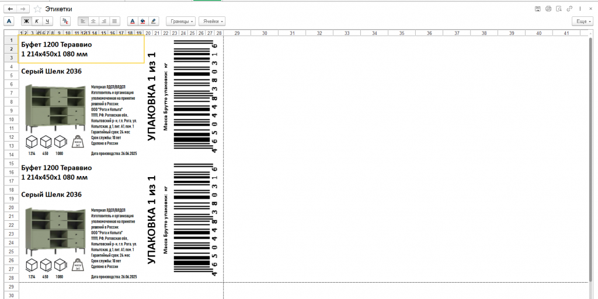Expand the Еще menu
This screenshot has height=299, width=598.
coord(583,22)
